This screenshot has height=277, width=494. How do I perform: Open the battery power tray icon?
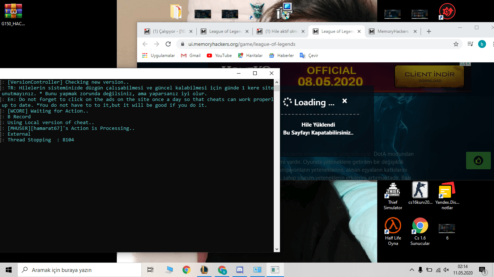pos(429,270)
